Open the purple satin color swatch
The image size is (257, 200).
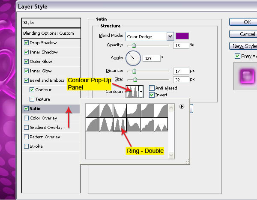point(182,36)
